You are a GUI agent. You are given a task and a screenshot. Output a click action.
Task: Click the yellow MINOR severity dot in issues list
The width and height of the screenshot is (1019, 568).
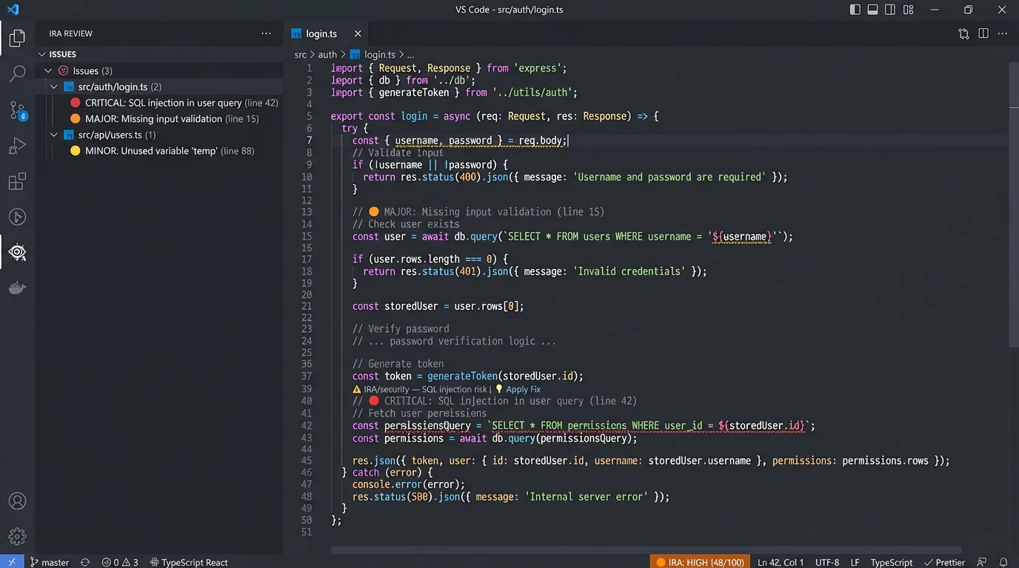[x=76, y=151]
